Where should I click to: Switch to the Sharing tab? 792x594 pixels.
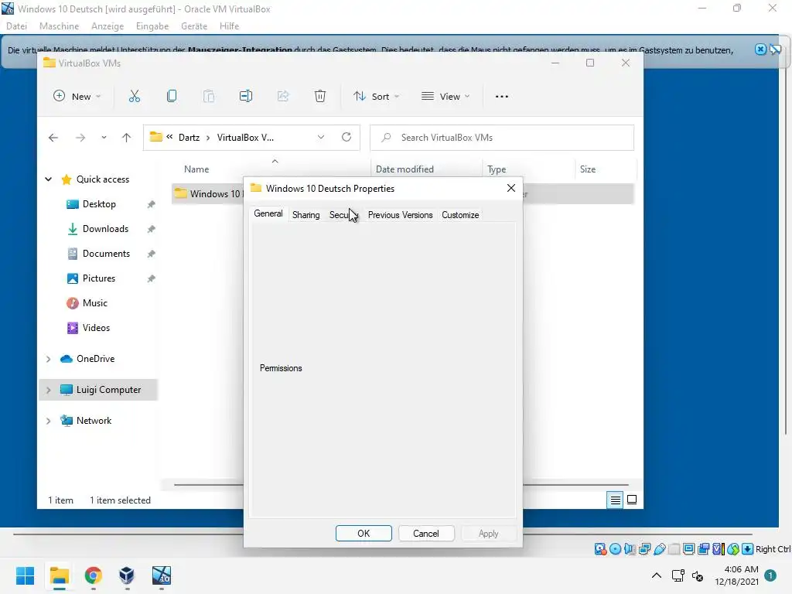pos(306,215)
